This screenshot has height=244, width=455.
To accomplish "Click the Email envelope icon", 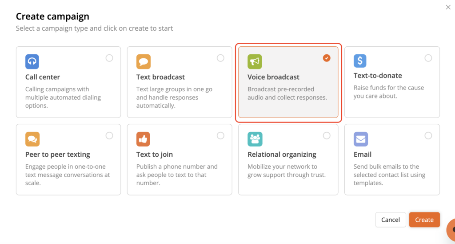I will point(360,139).
